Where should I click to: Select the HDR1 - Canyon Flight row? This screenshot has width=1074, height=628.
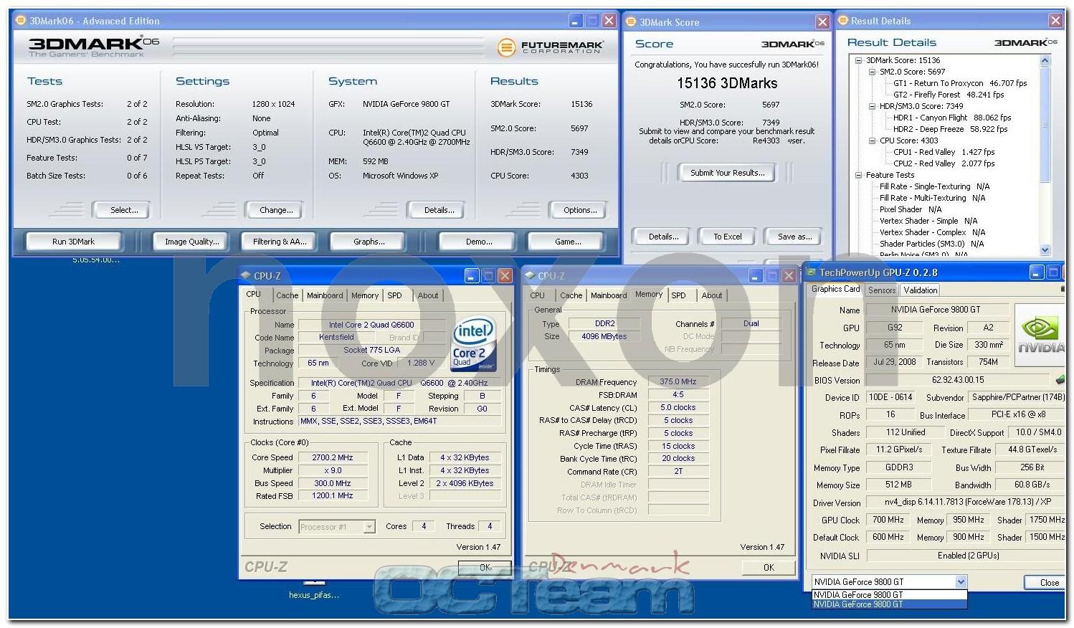[x=951, y=118]
